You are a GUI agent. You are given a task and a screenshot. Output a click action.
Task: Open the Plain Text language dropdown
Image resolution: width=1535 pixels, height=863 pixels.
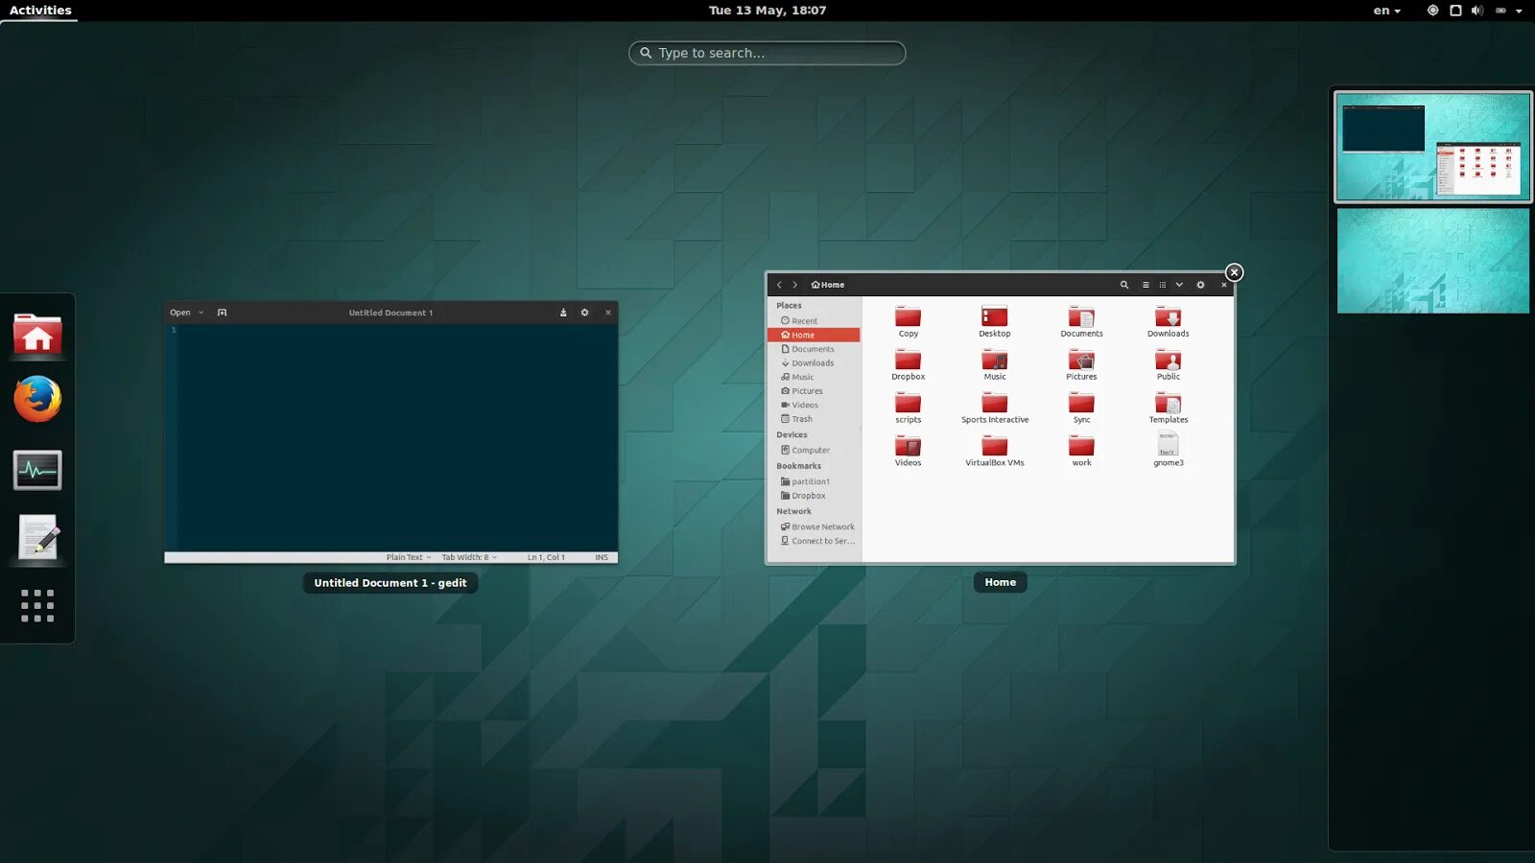point(406,556)
